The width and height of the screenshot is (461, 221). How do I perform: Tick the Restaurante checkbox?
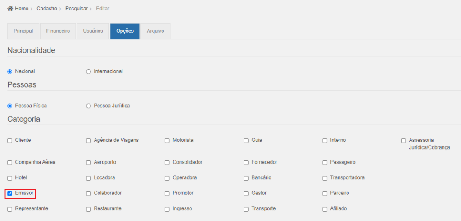pos(89,209)
